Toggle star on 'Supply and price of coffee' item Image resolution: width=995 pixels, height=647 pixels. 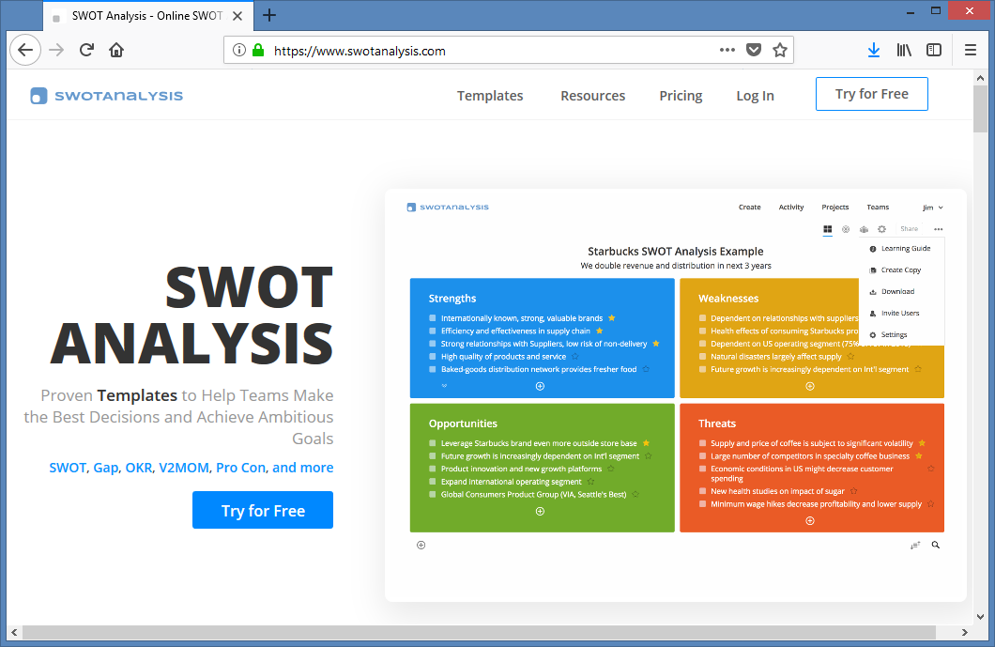(x=922, y=443)
